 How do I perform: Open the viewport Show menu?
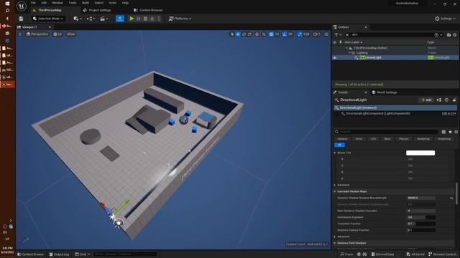[x=70, y=34]
